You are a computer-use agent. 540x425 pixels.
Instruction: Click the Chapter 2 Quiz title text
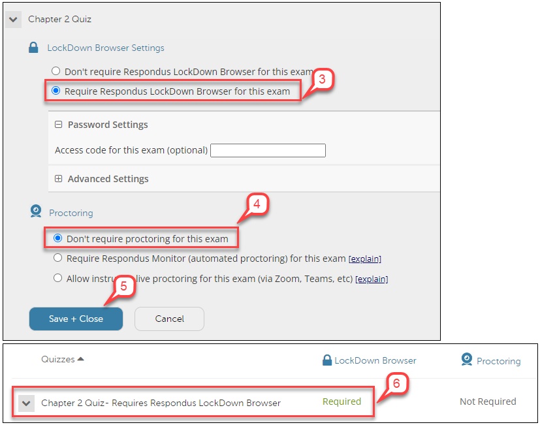(x=59, y=20)
